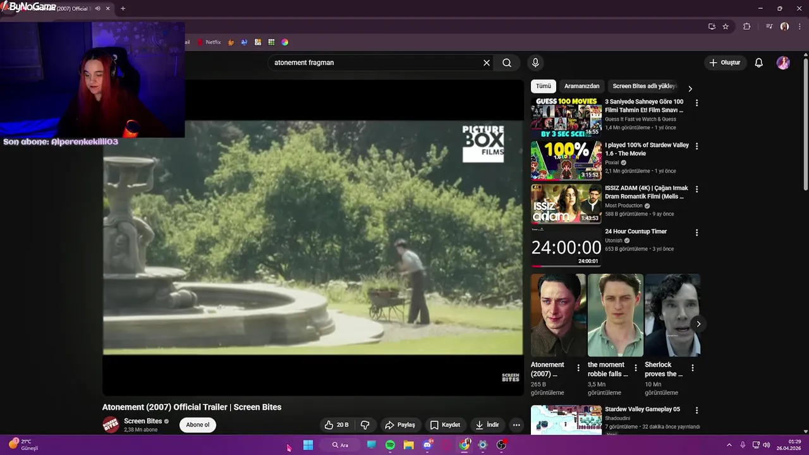Viewport: 809px width, 455px height.
Task: Open the Windows Start menu
Action: 308,445
